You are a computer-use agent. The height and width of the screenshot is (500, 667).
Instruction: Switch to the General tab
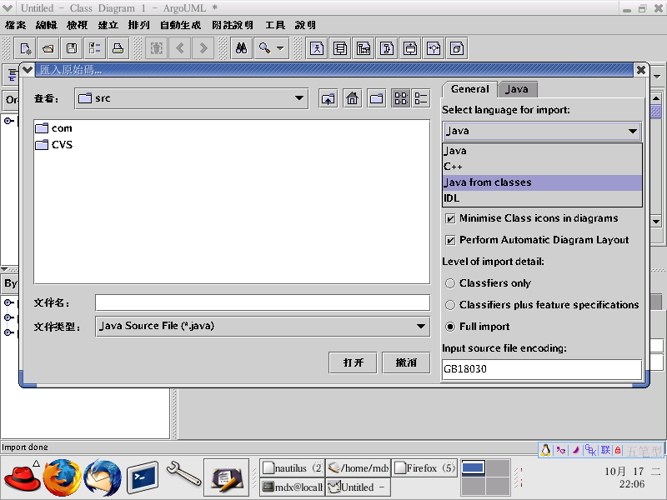click(469, 89)
